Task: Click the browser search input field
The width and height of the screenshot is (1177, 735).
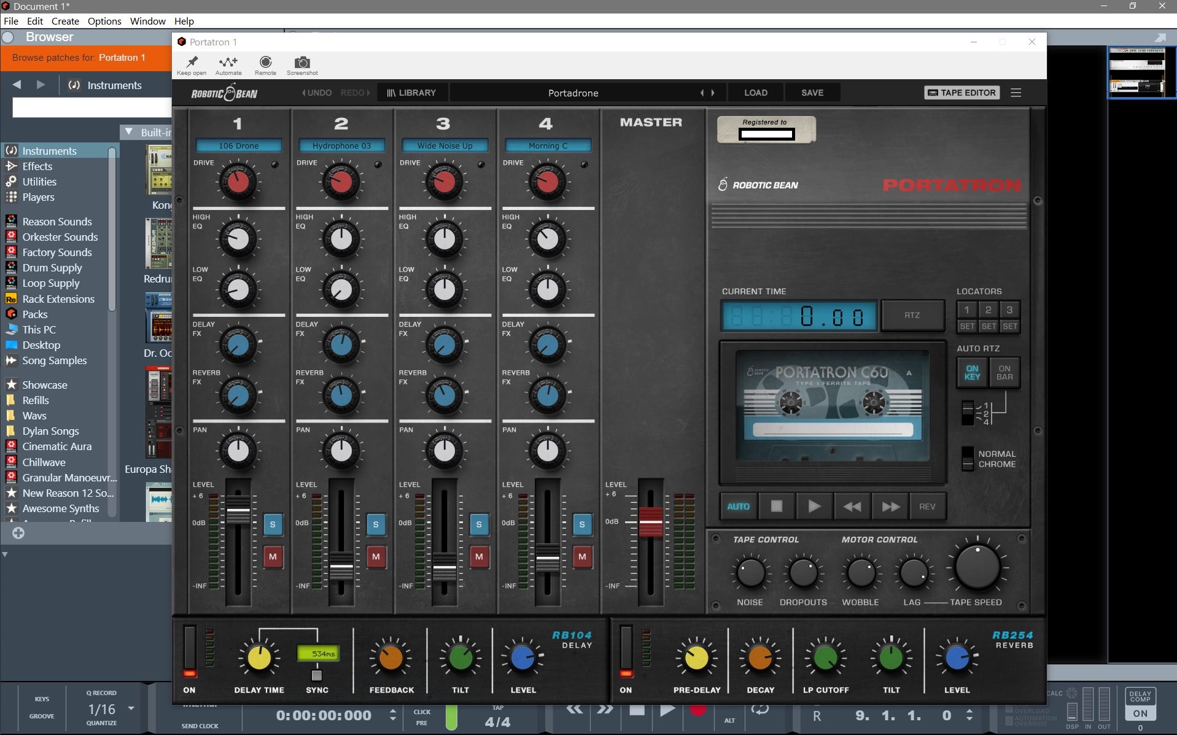Action: pyautogui.click(x=92, y=107)
